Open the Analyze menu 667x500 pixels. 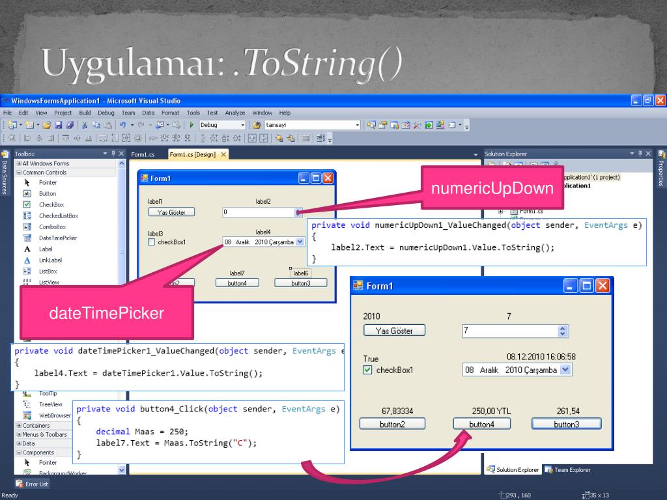coord(234,113)
